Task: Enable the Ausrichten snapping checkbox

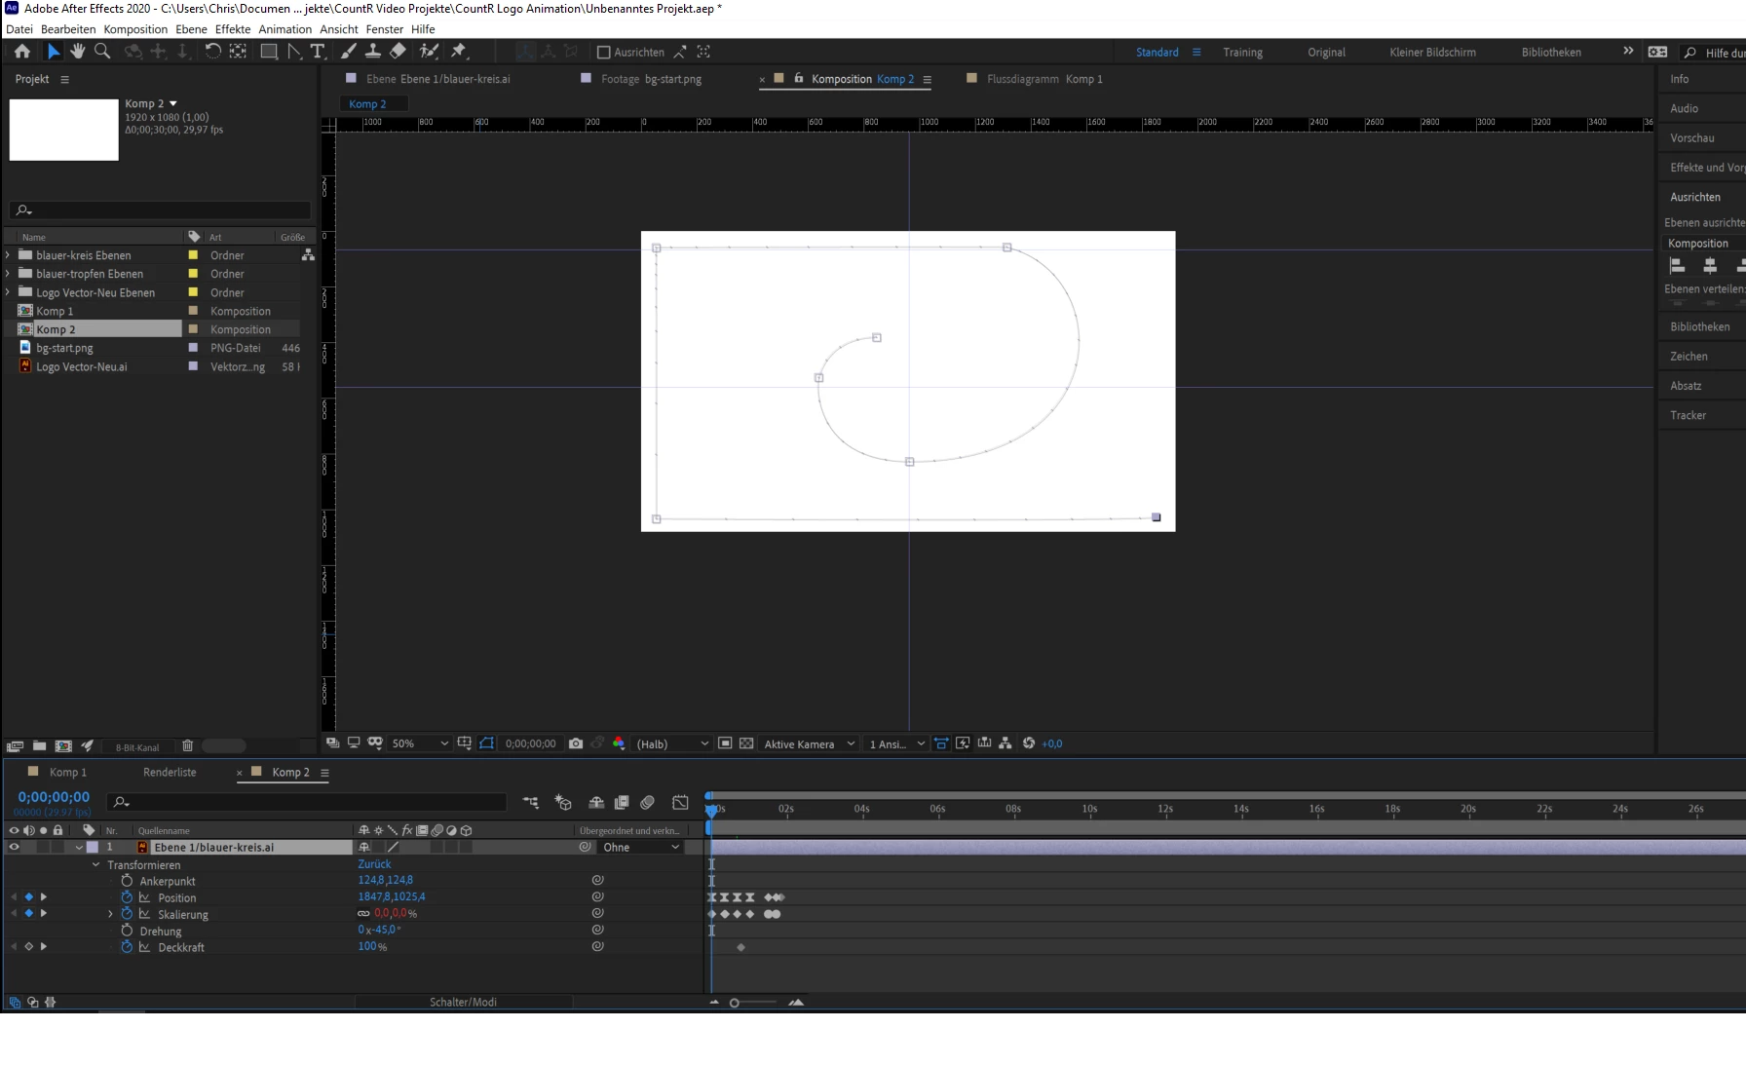Action: 603,53
